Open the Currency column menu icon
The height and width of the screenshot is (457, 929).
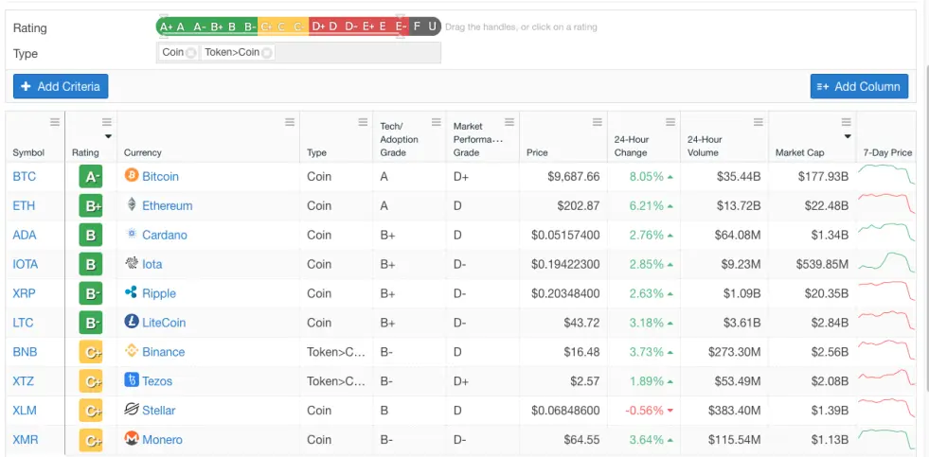click(290, 122)
